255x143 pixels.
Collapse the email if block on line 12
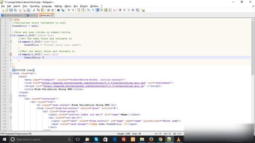coord(11,54)
